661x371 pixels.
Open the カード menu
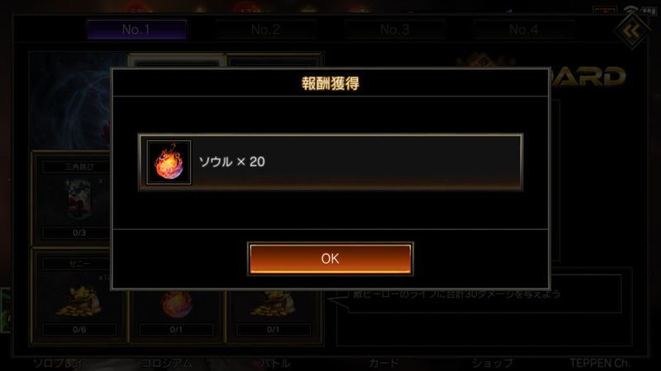[383, 364]
